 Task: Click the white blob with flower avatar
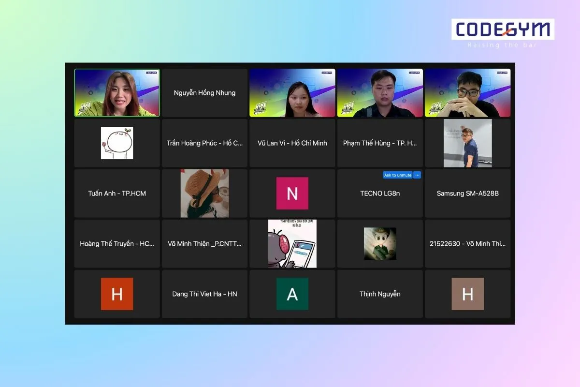[x=117, y=143]
